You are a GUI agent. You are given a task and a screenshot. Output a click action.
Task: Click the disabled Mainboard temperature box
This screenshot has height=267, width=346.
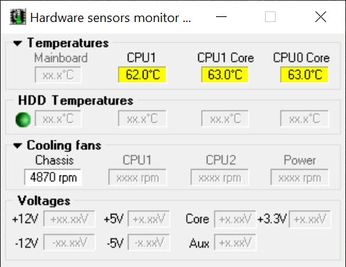tap(58, 75)
